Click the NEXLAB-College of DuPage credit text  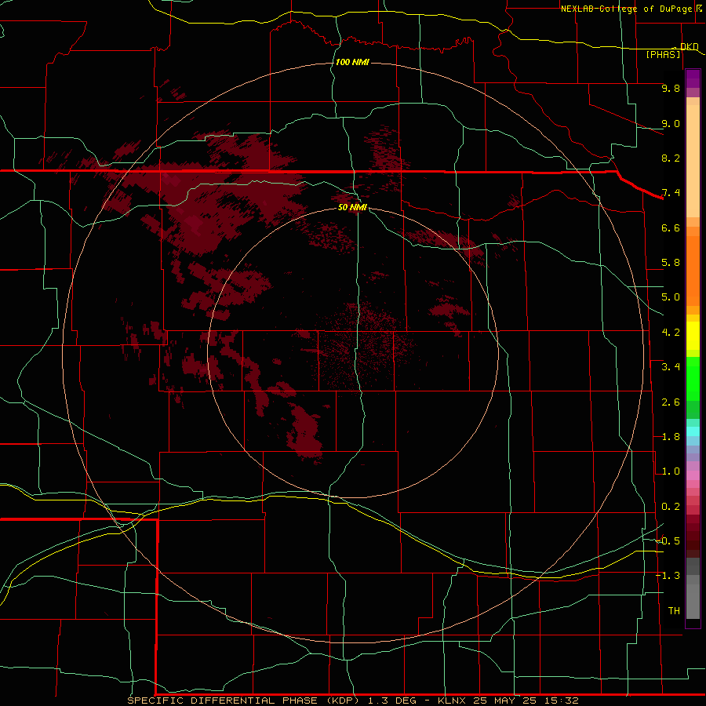(x=628, y=9)
